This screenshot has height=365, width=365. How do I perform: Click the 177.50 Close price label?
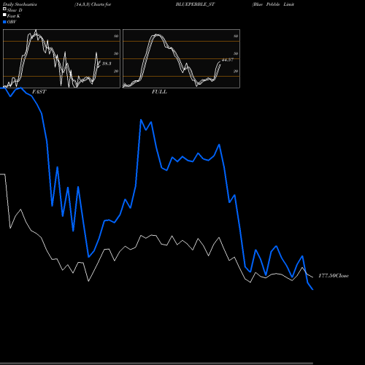[334, 276]
